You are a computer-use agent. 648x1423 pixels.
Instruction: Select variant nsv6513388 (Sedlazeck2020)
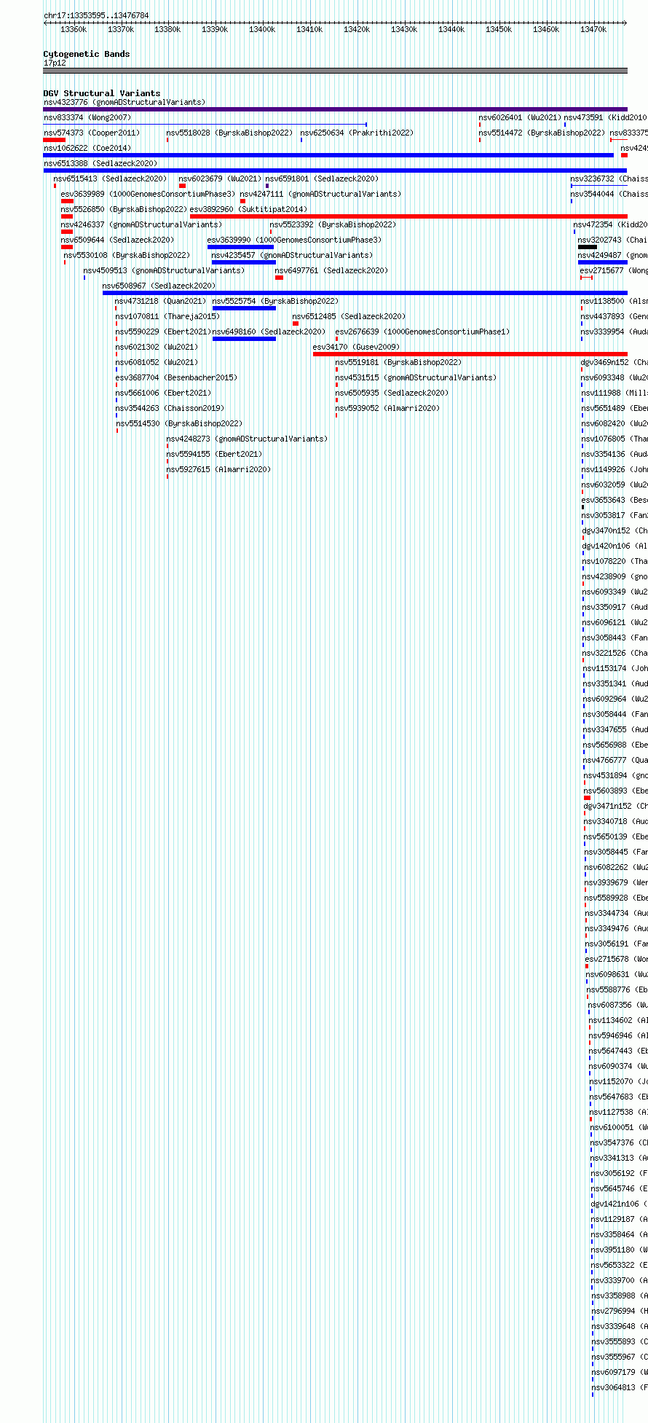(100, 163)
